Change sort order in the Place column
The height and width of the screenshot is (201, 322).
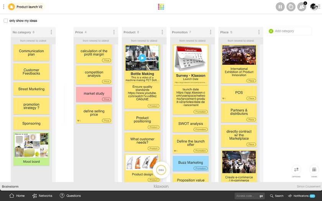[241, 41]
